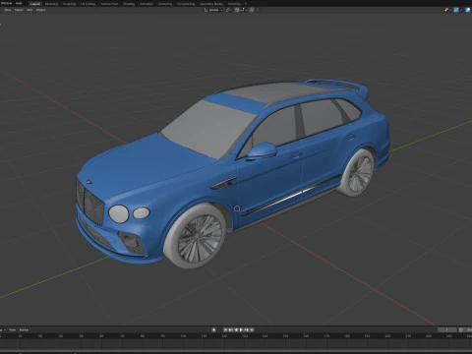Open the viewport View menu

tap(7, 10)
